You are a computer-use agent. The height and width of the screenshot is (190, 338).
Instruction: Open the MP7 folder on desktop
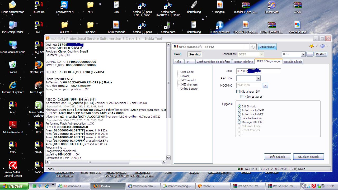pyautogui.click(x=90, y=7)
